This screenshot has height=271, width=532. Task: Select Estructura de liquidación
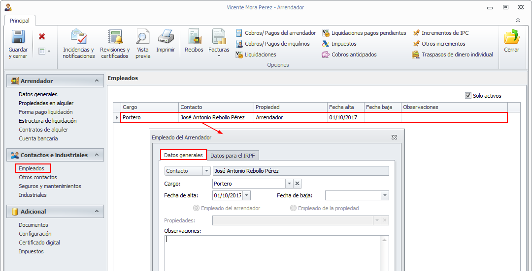click(x=47, y=121)
